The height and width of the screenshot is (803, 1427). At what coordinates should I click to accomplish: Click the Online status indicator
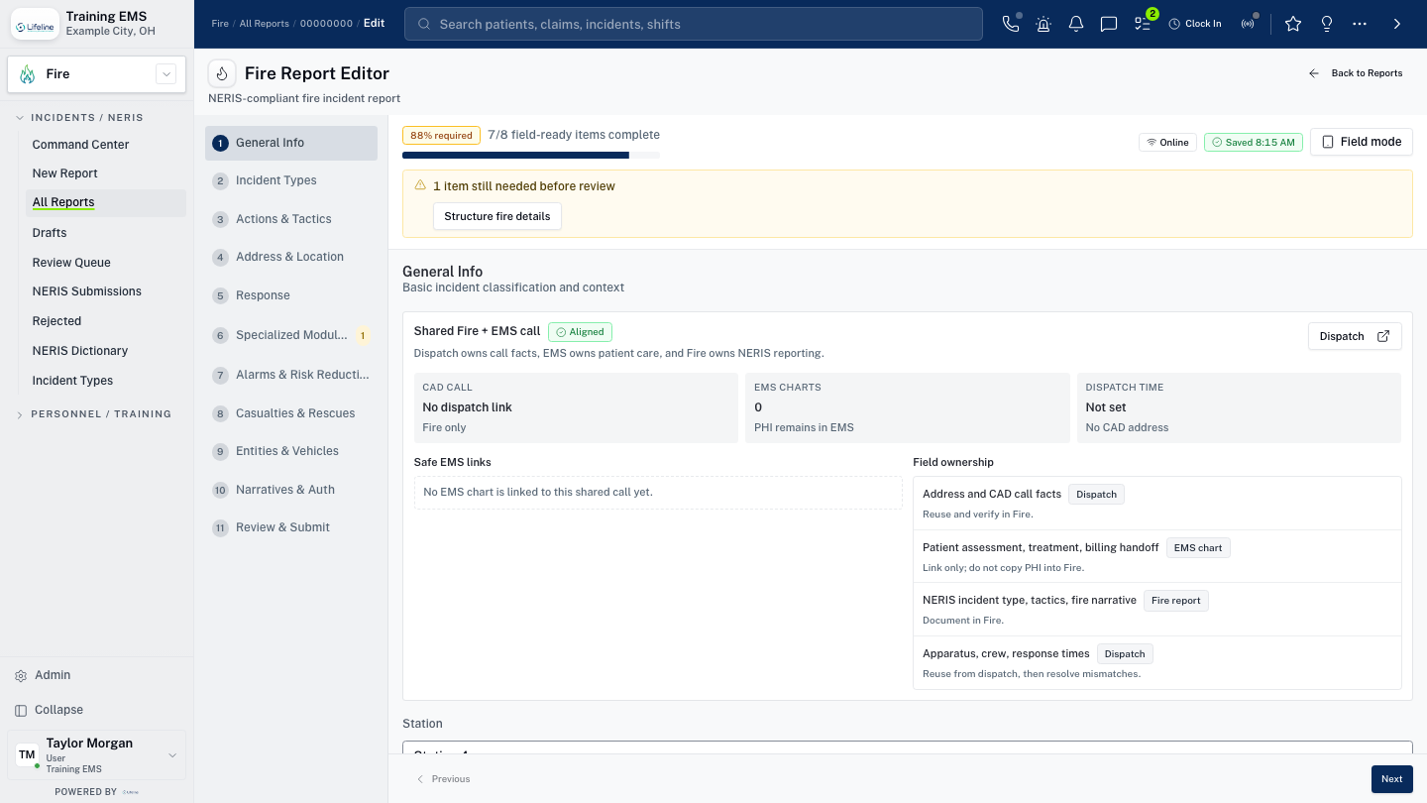(1167, 143)
